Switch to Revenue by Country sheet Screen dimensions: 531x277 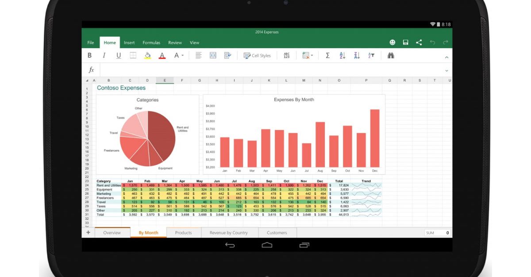228,232
